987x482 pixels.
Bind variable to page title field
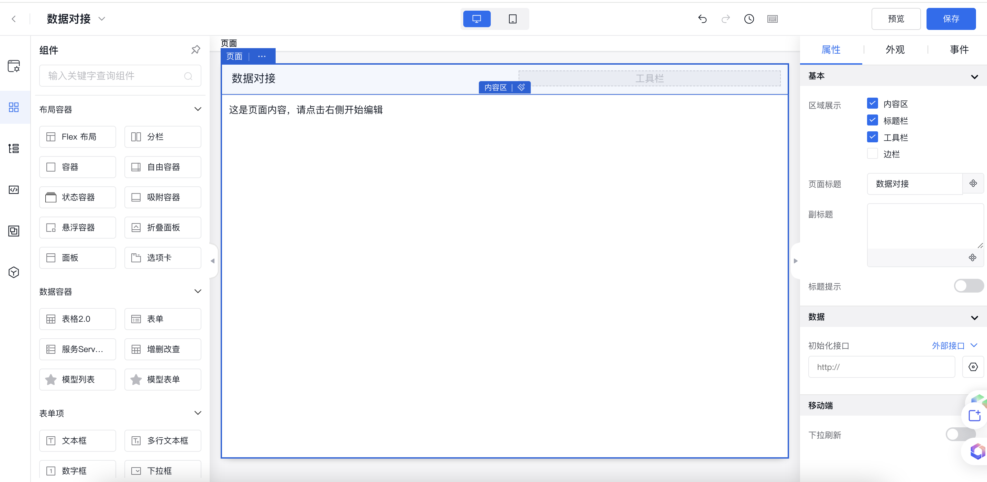click(973, 184)
